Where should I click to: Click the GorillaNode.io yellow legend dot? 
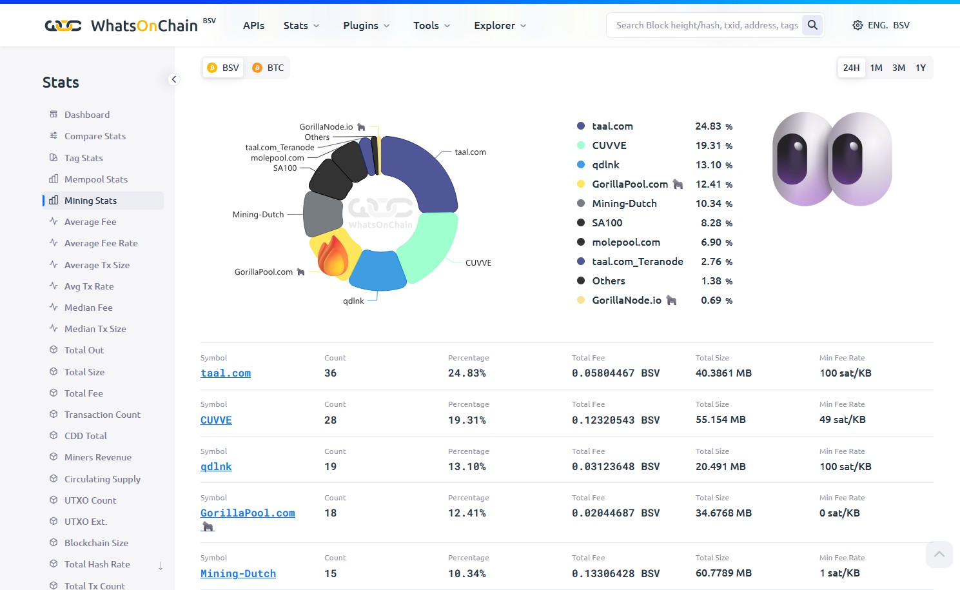[x=581, y=300]
